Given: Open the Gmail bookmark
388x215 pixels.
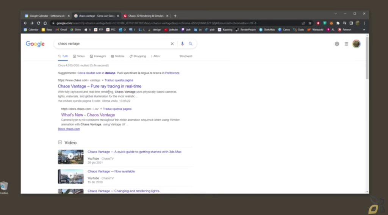Looking at the screenshot, I should [61, 30].
